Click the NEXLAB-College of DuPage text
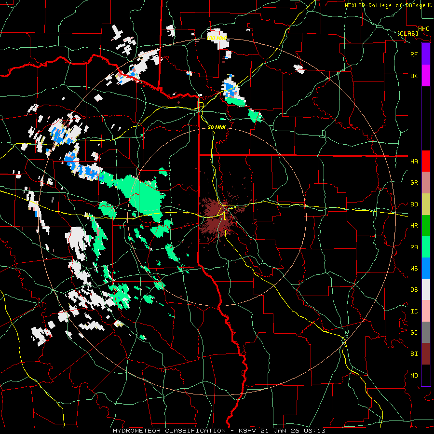The image size is (434, 434). pos(385,5)
